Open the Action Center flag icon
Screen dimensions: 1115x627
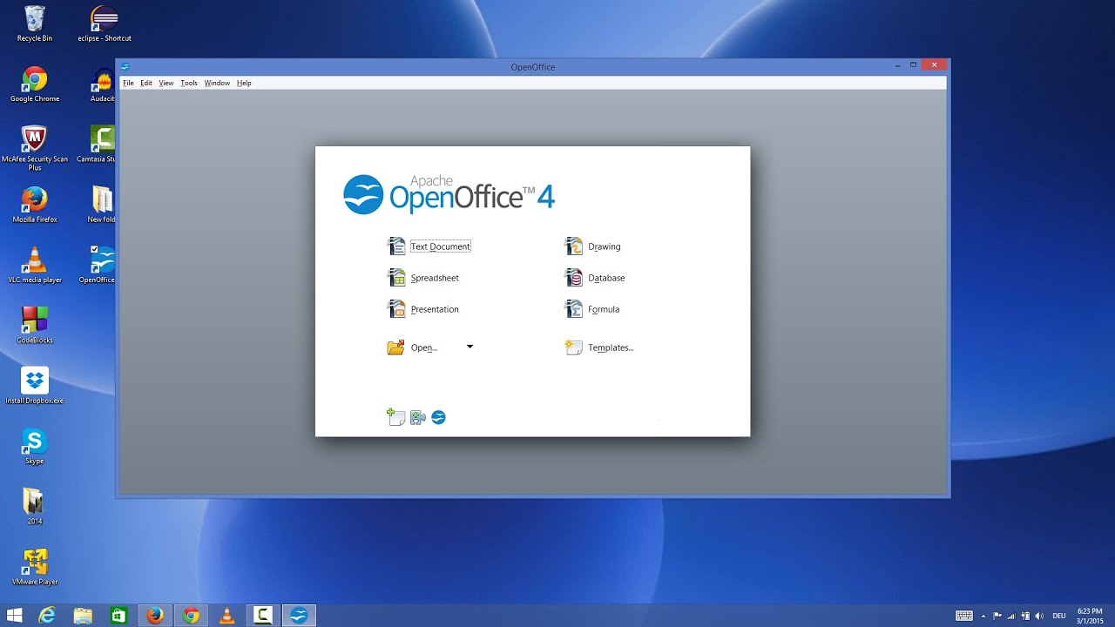997,616
